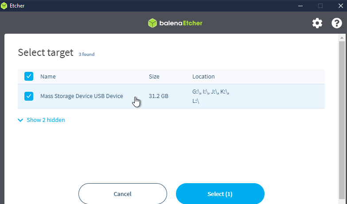Click the balenaEtcher logo in header

coord(175,23)
